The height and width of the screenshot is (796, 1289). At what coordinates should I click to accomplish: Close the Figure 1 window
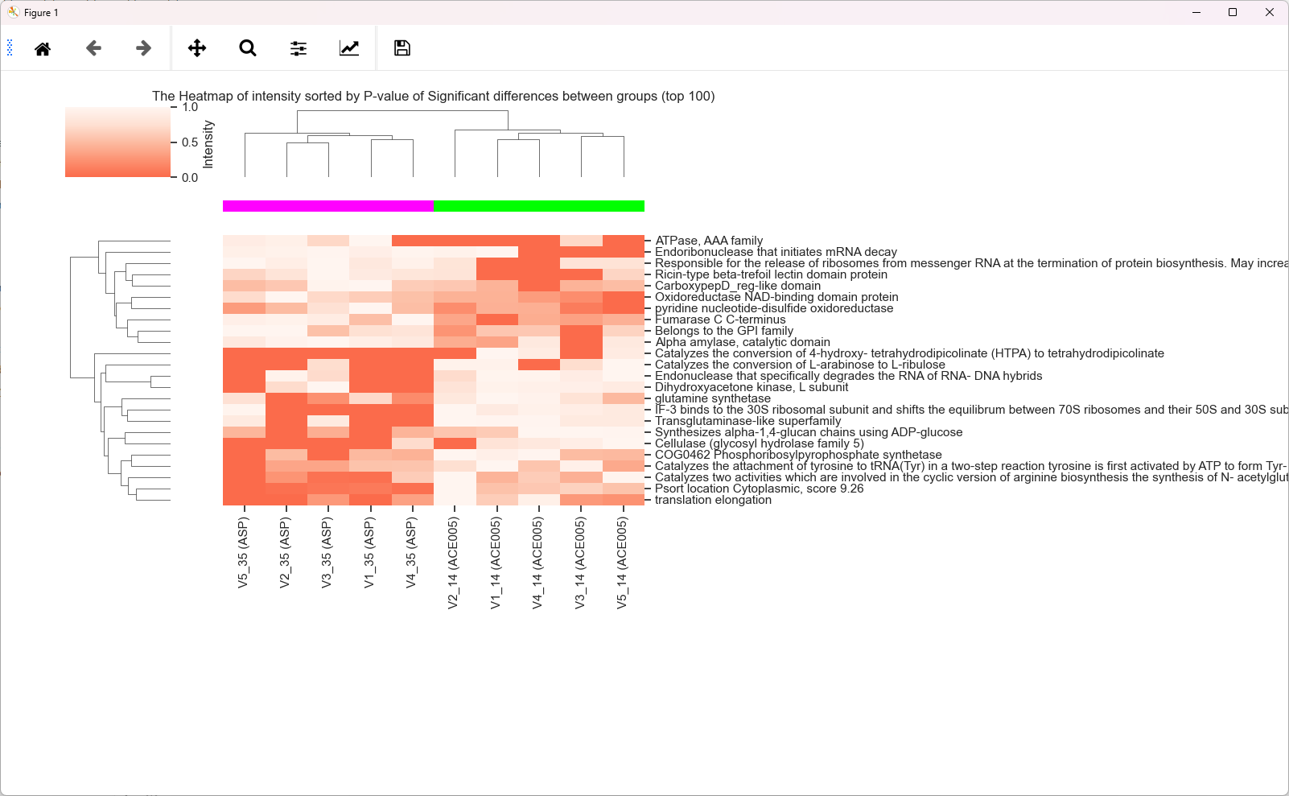click(1270, 12)
